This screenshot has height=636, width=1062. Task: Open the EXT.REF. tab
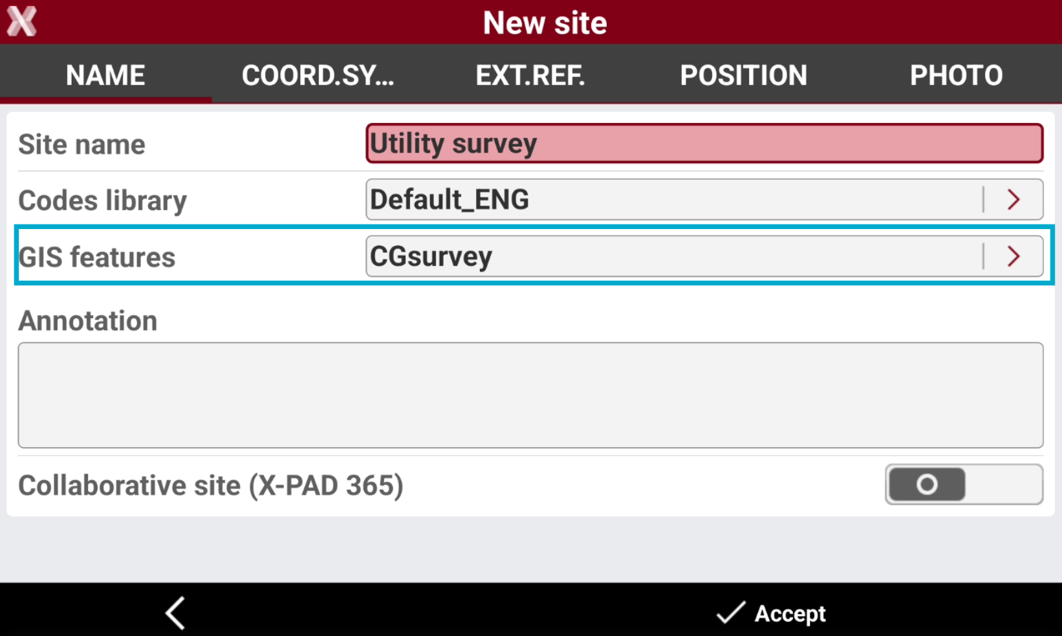(530, 75)
